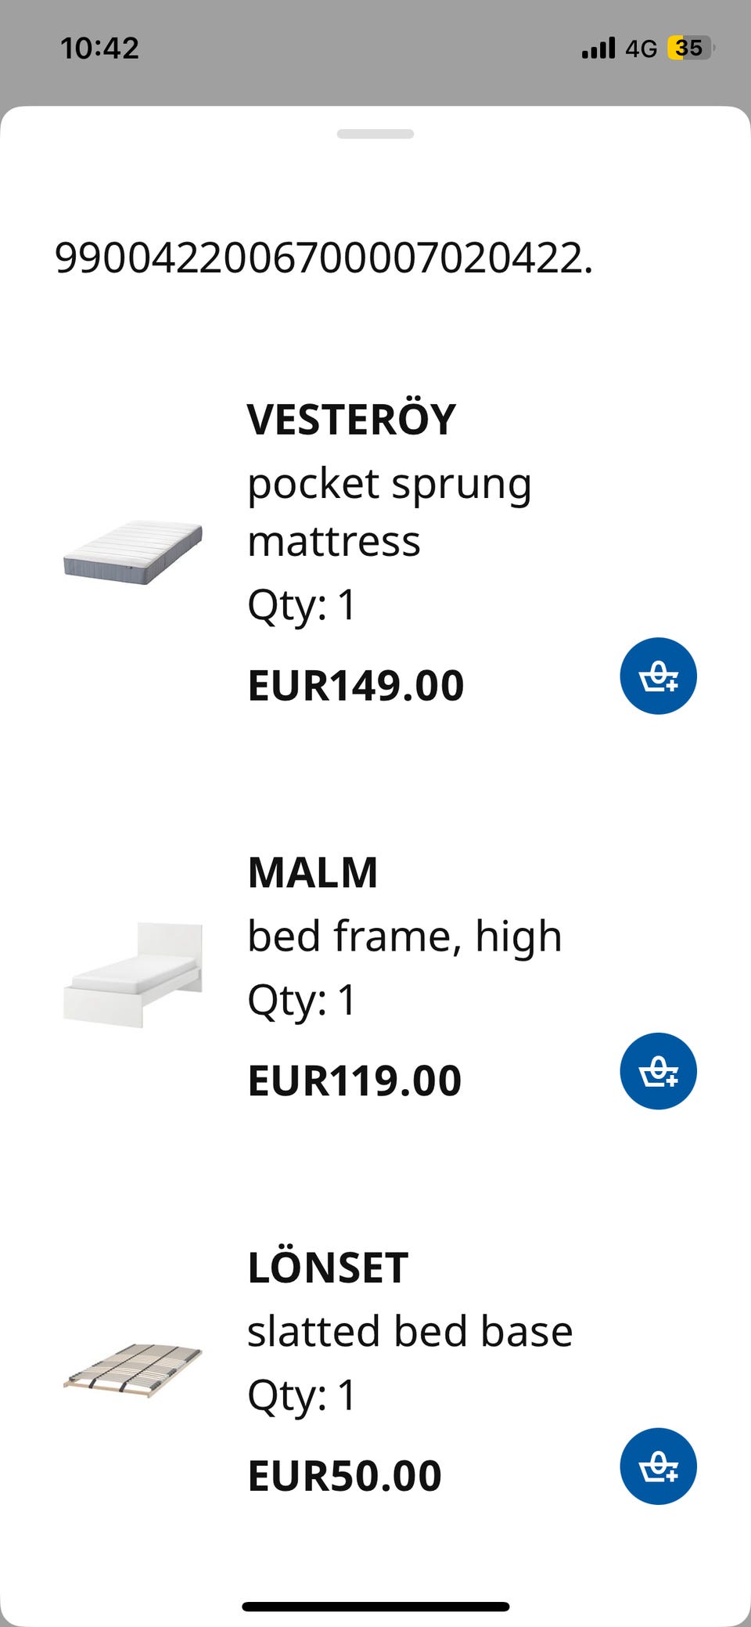The image size is (751, 1627).
Task: Open the VESTERÖY product title
Action: coord(351,420)
